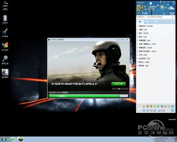
Task: Open the yellow notepad app icon in QQ
Action: pyautogui.click(x=169, y=106)
